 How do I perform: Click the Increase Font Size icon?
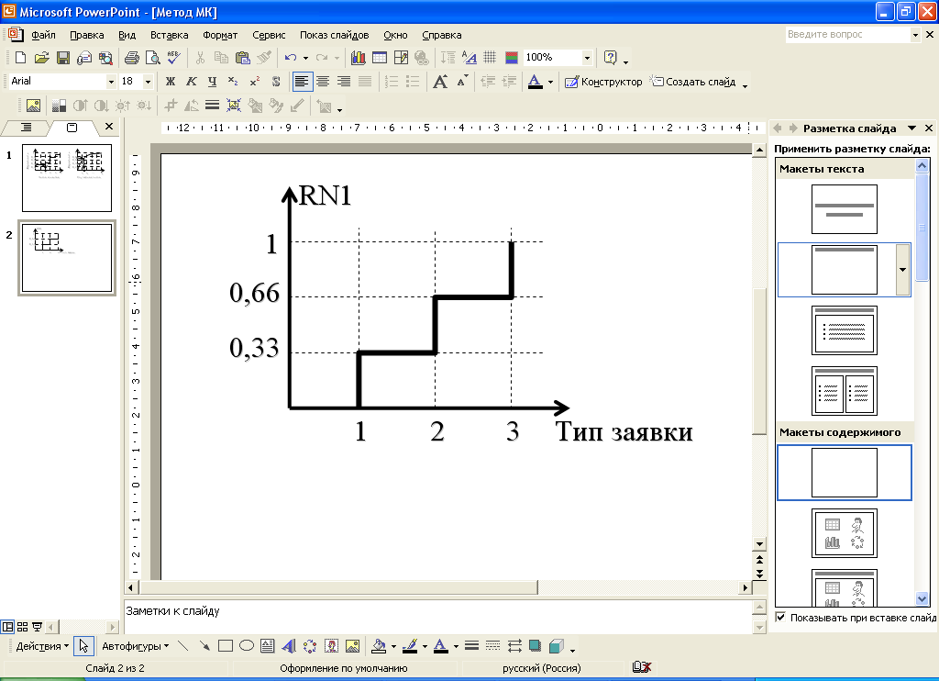tap(440, 82)
